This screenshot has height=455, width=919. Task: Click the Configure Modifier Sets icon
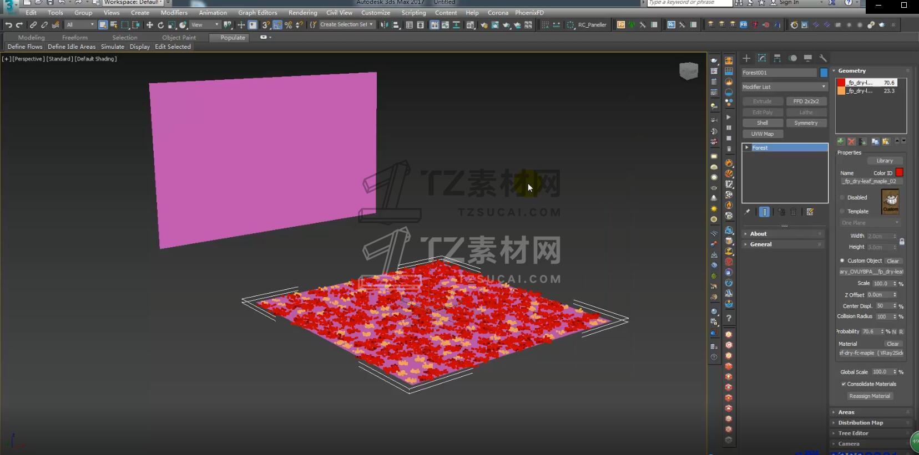point(810,212)
